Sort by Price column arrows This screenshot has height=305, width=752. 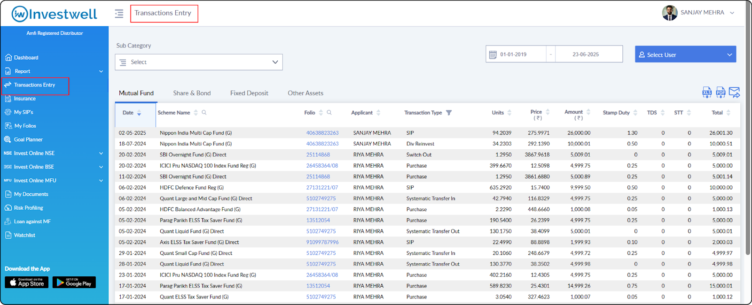548,112
